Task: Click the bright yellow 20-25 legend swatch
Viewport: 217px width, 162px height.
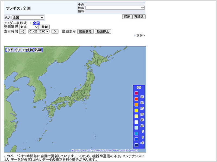Action: [136, 110]
